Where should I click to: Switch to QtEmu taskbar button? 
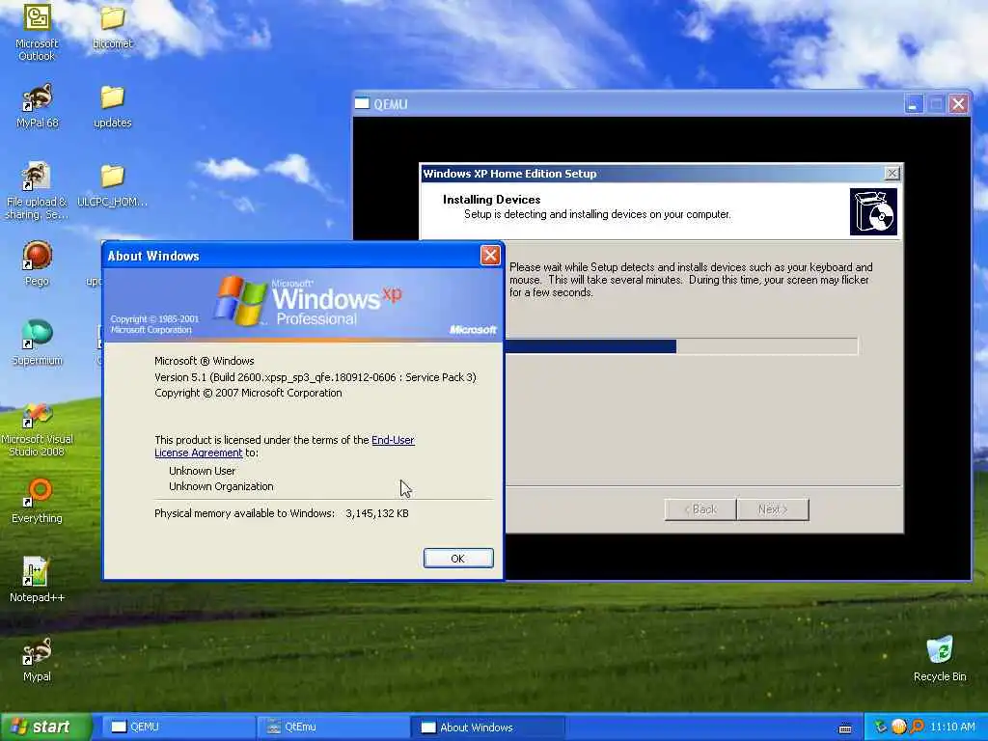(x=332, y=727)
